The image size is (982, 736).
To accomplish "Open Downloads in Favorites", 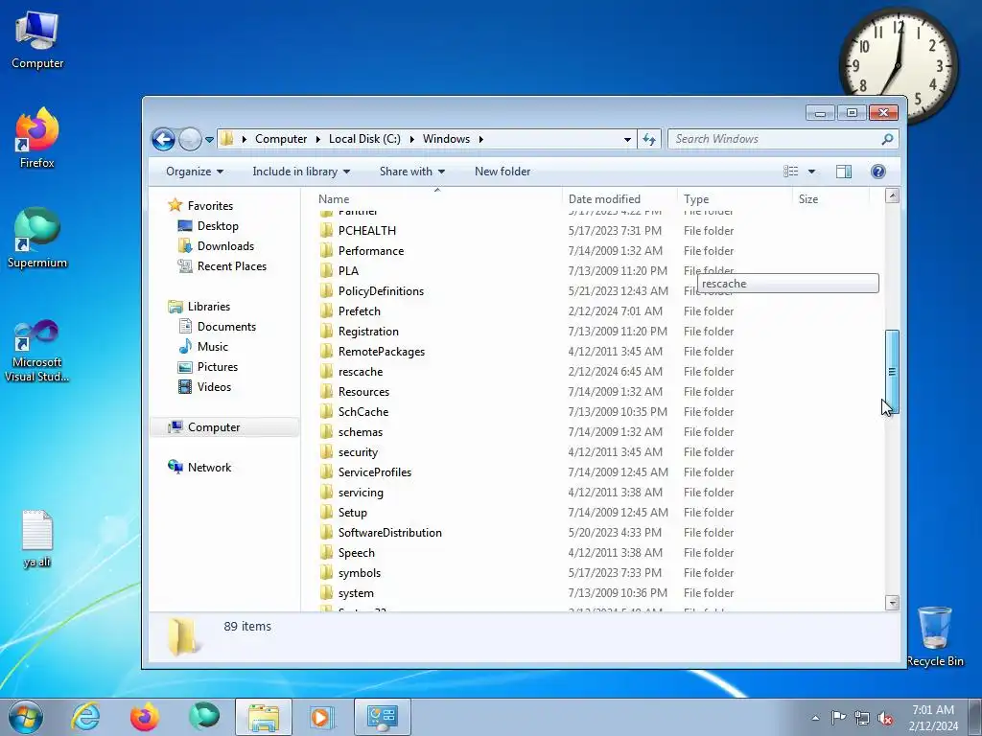I will click(x=225, y=246).
